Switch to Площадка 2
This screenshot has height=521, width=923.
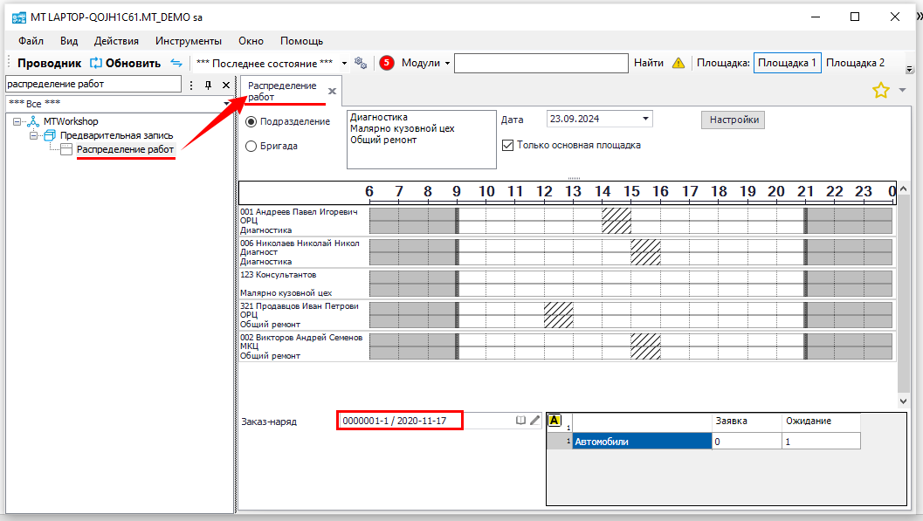click(855, 63)
